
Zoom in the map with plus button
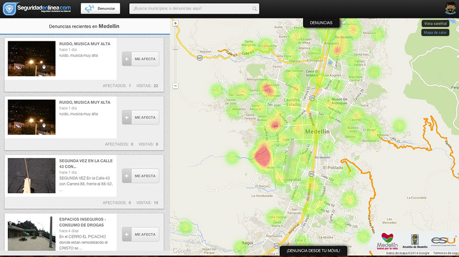[x=175, y=23]
